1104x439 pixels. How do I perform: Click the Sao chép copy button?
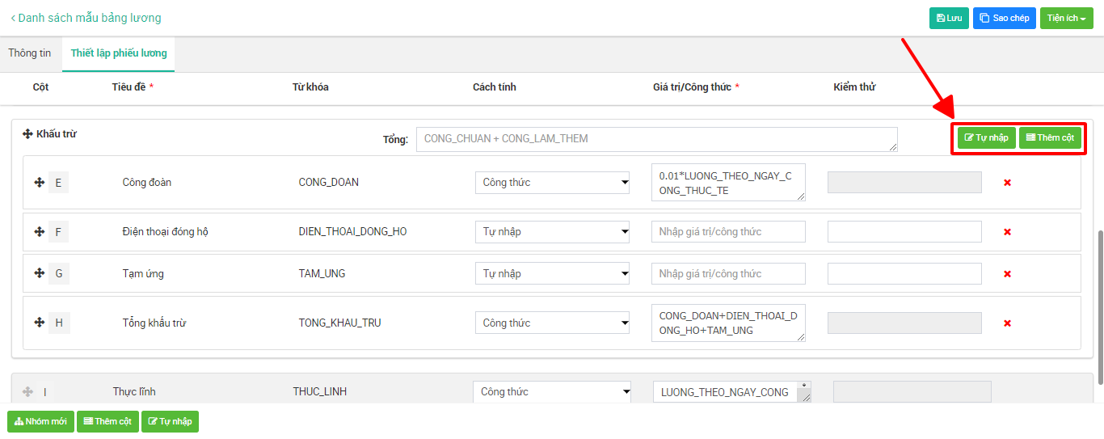click(1004, 18)
